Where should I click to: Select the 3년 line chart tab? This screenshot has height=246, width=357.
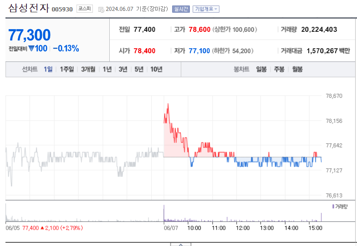click(123, 69)
